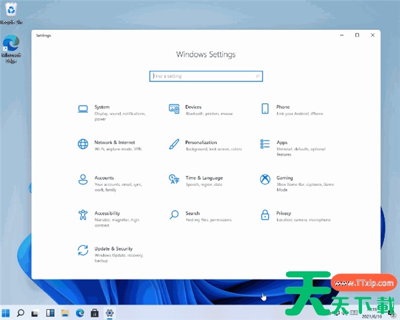
Task: Click 'Uninstall, defaults, optional features' description
Action: 301,152
